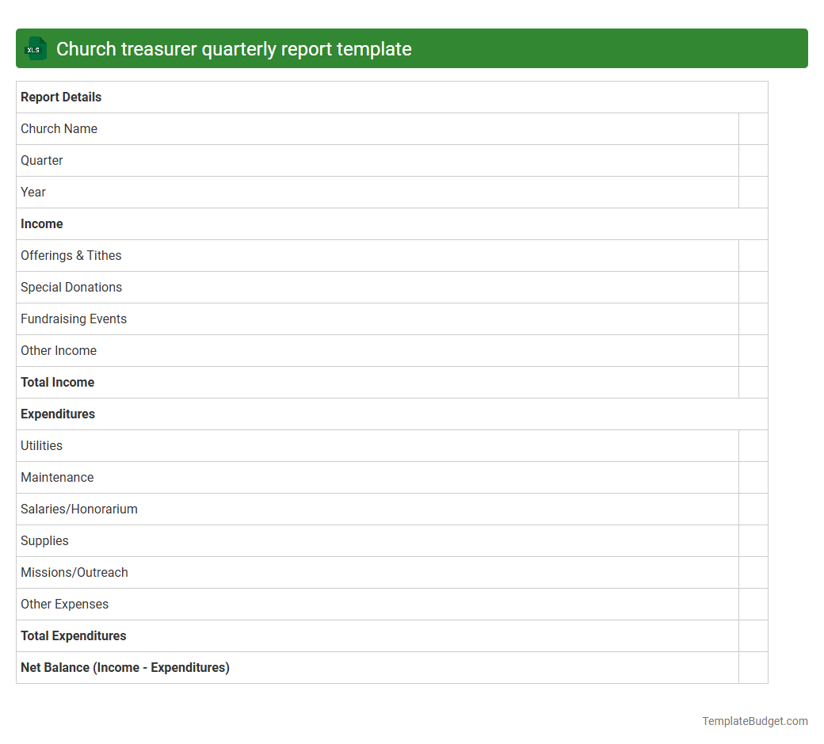824x744 pixels.
Task: Select the green header banner
Action: pyautogui.click(x=412, y=48)
